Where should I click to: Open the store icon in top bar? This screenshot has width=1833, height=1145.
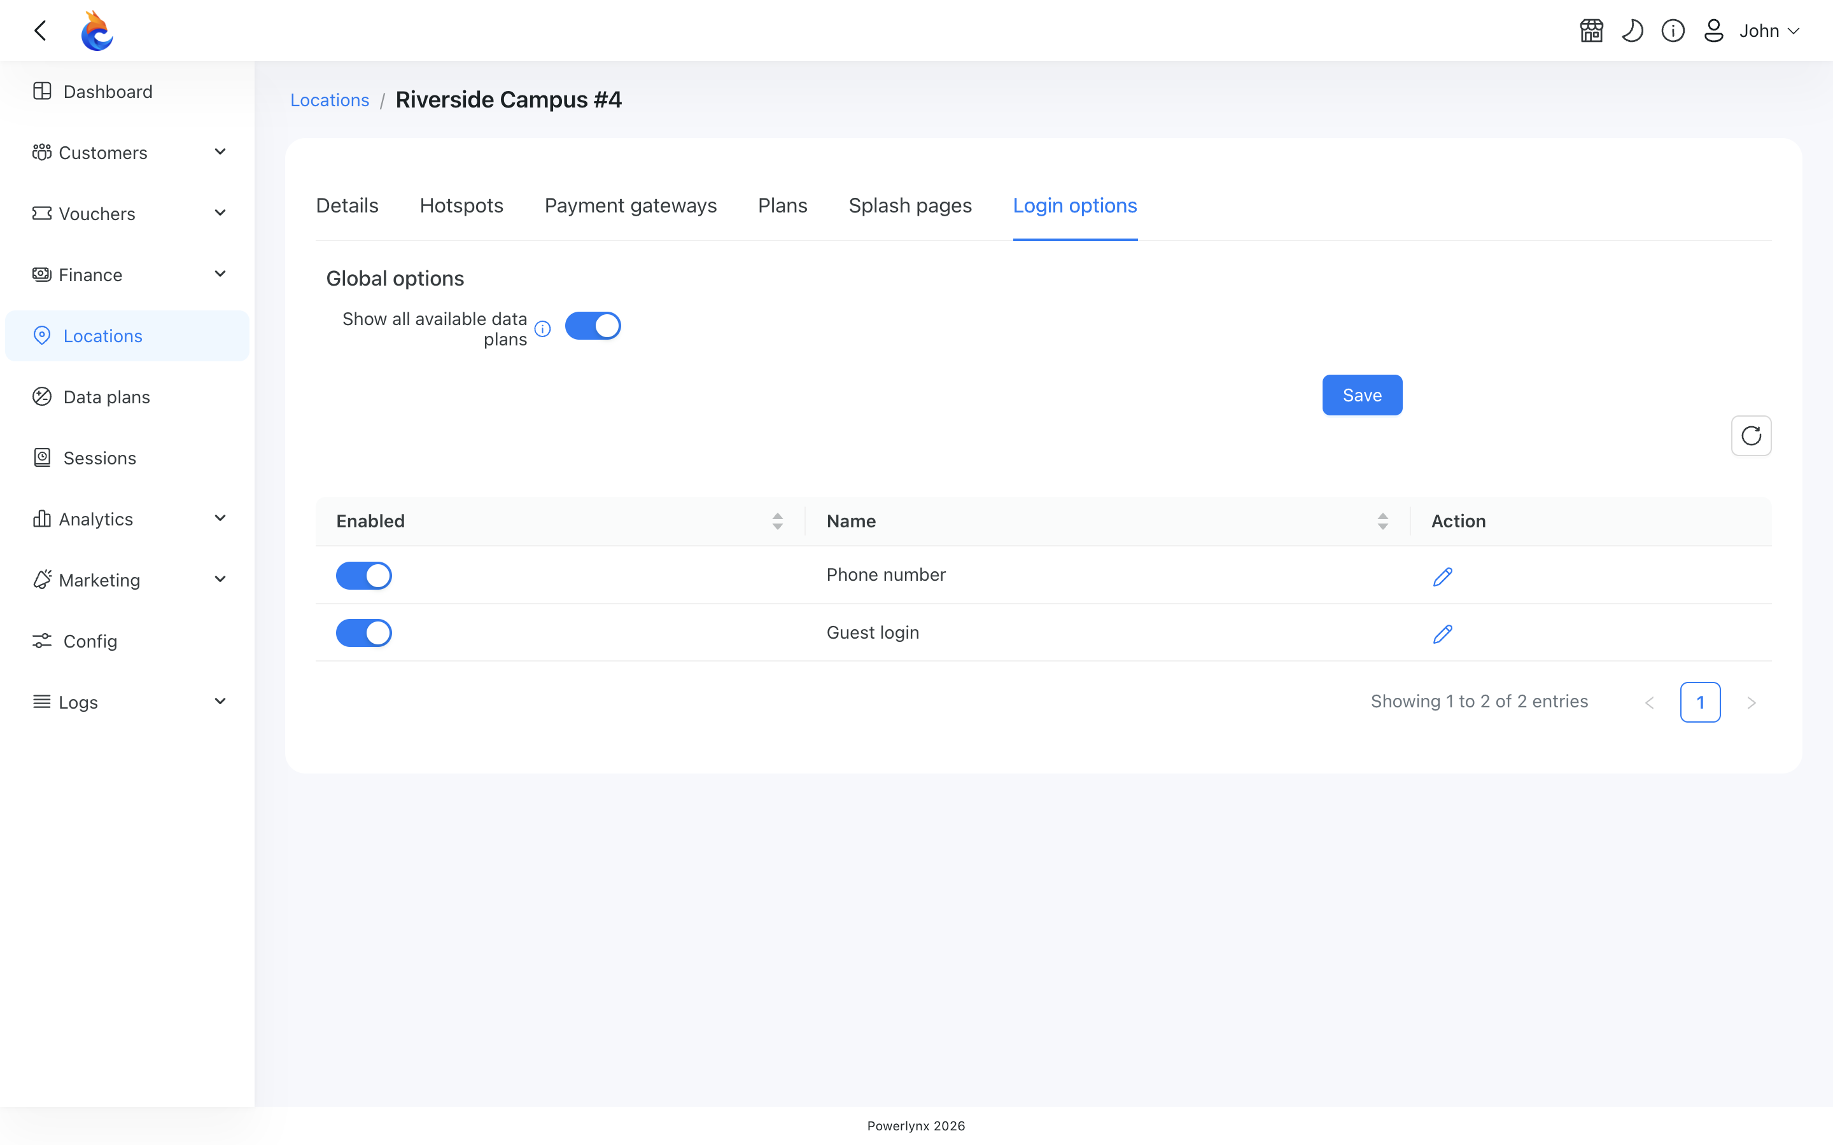pos(1591,31)
